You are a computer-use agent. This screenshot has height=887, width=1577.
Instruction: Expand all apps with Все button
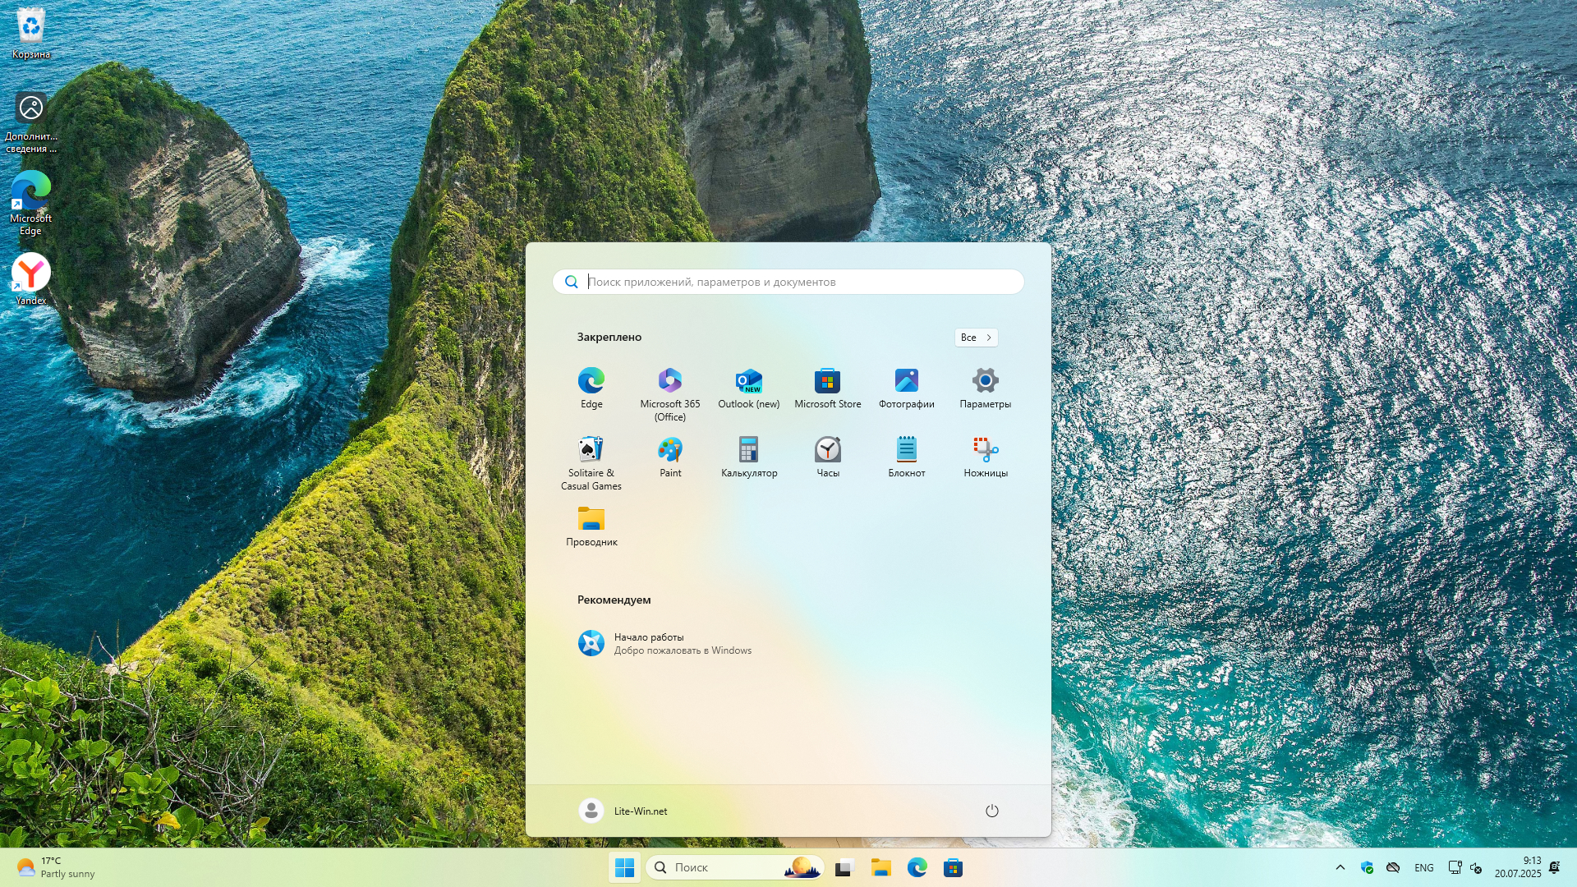click(976, 338)
